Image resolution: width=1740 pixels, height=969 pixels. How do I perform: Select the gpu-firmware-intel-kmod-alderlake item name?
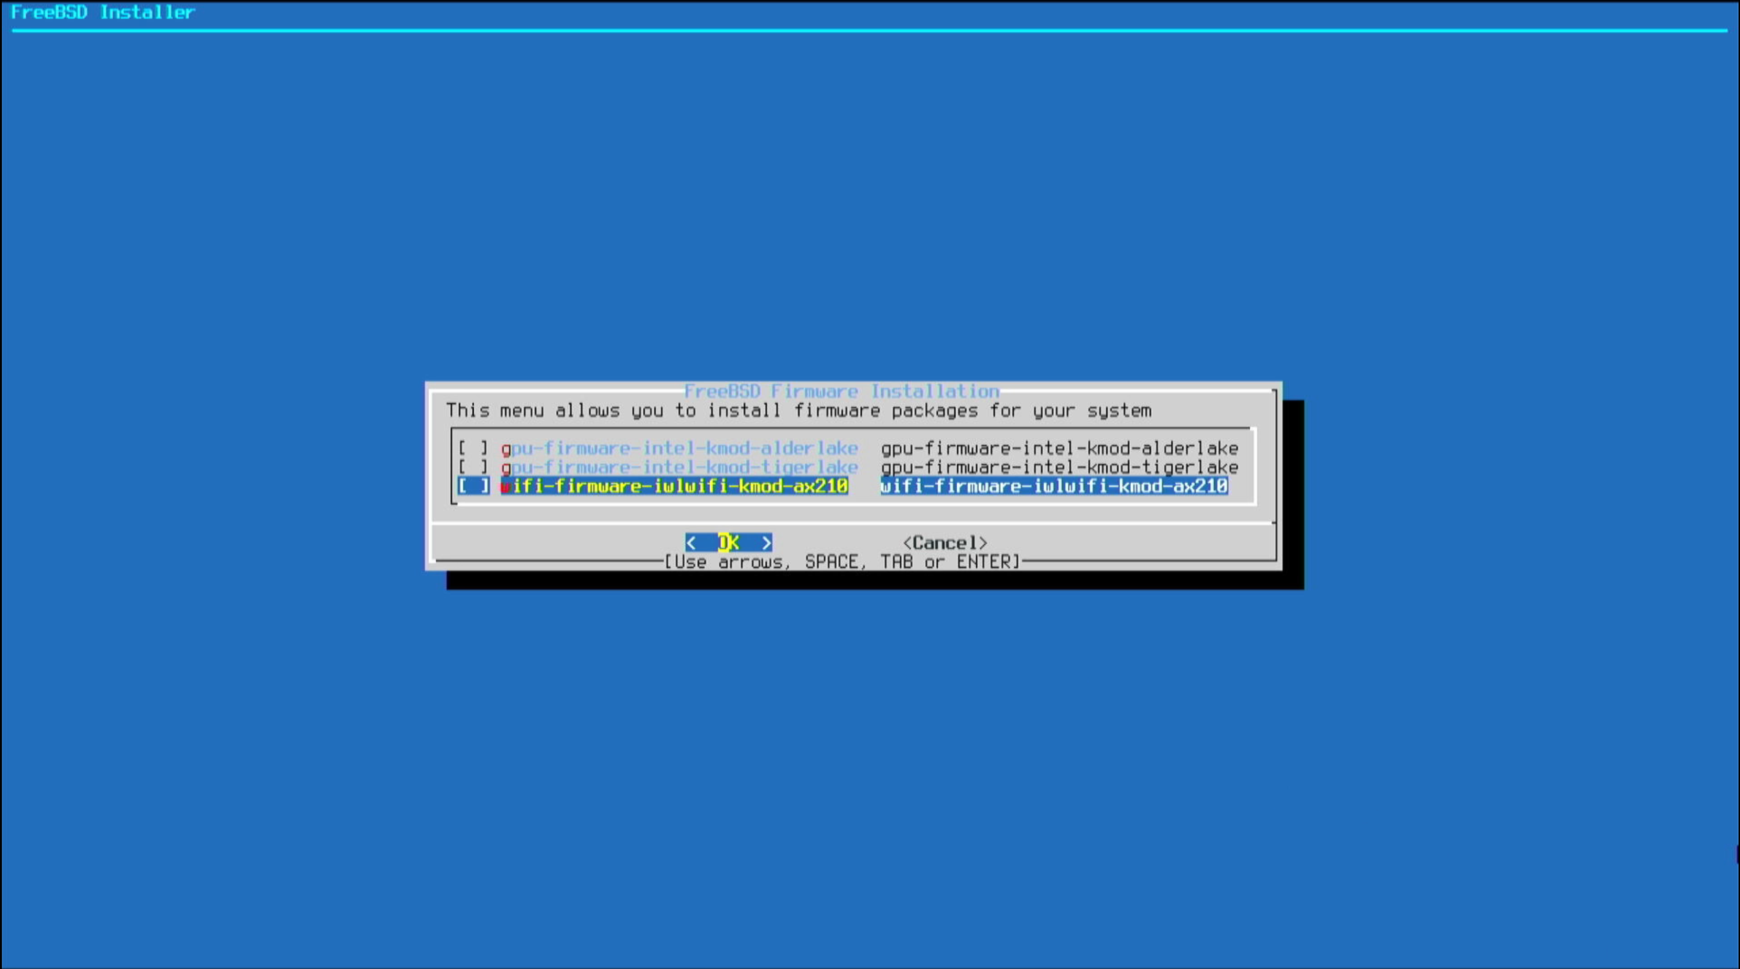[x=679, y=448]
